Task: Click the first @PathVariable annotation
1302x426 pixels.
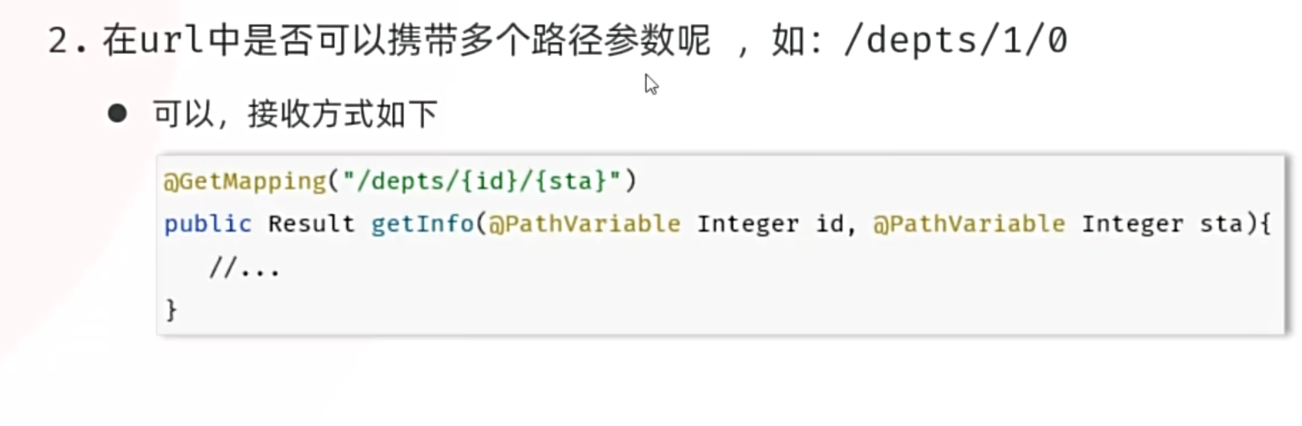Action: [584, 225]
